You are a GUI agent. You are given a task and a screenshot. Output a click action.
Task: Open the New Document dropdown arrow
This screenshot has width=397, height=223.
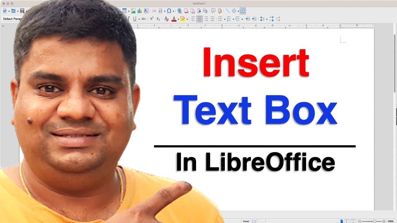coord(9,11)
